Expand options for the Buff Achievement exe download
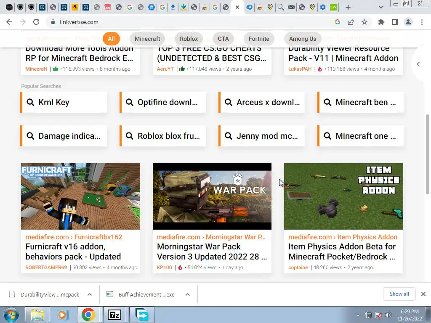The height and width of the screenshot is (323, 431). coord(188,294)
